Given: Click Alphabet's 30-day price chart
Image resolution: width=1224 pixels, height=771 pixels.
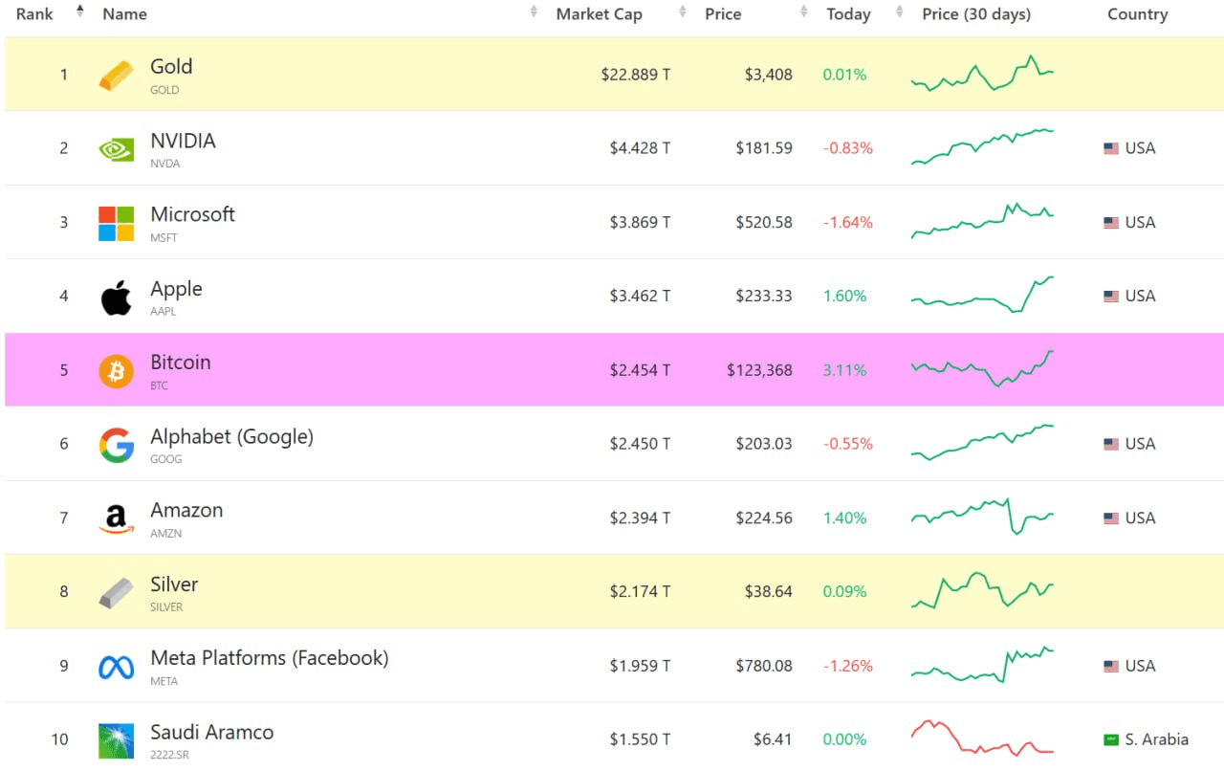Looking at the screenshot, I should tap(982, 442).
